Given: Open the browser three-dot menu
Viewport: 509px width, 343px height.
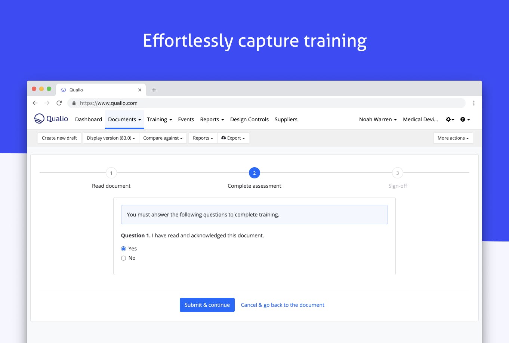Looking at the screenshot, I should point(473,103).
